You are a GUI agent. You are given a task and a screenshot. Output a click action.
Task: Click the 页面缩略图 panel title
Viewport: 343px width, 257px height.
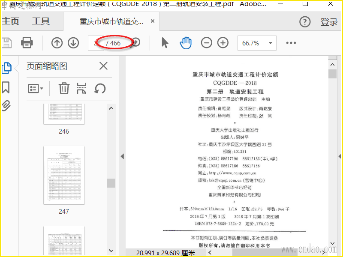point(47,66)
